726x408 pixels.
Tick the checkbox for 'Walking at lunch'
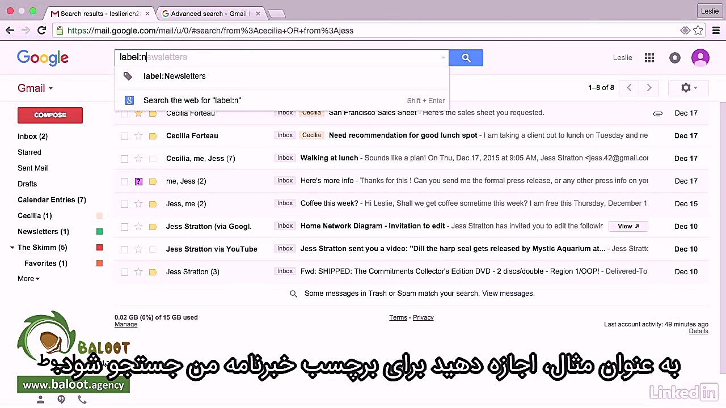click(x=124, y=159)
